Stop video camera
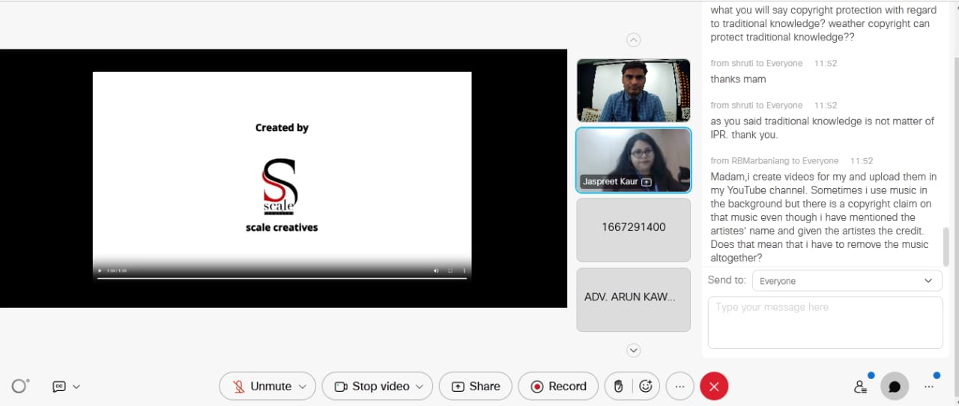 [x=372, y=387]
